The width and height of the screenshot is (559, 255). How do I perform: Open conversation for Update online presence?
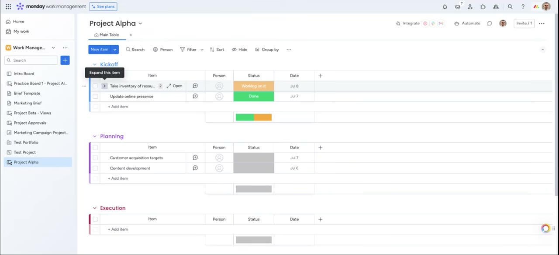pyautogui.click(x=195, y=96)
